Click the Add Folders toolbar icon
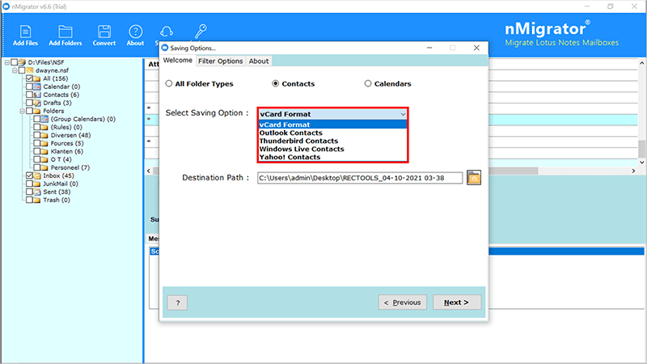Viewport: 647px width, 364px height. pos(65,32)
